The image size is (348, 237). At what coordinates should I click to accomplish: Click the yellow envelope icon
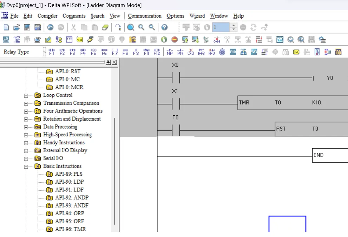coord(296,52)
